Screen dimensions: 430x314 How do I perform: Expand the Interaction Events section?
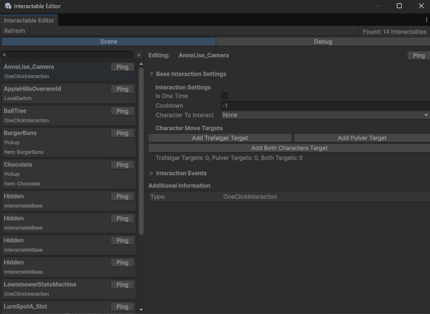click(x=151, y=173)
